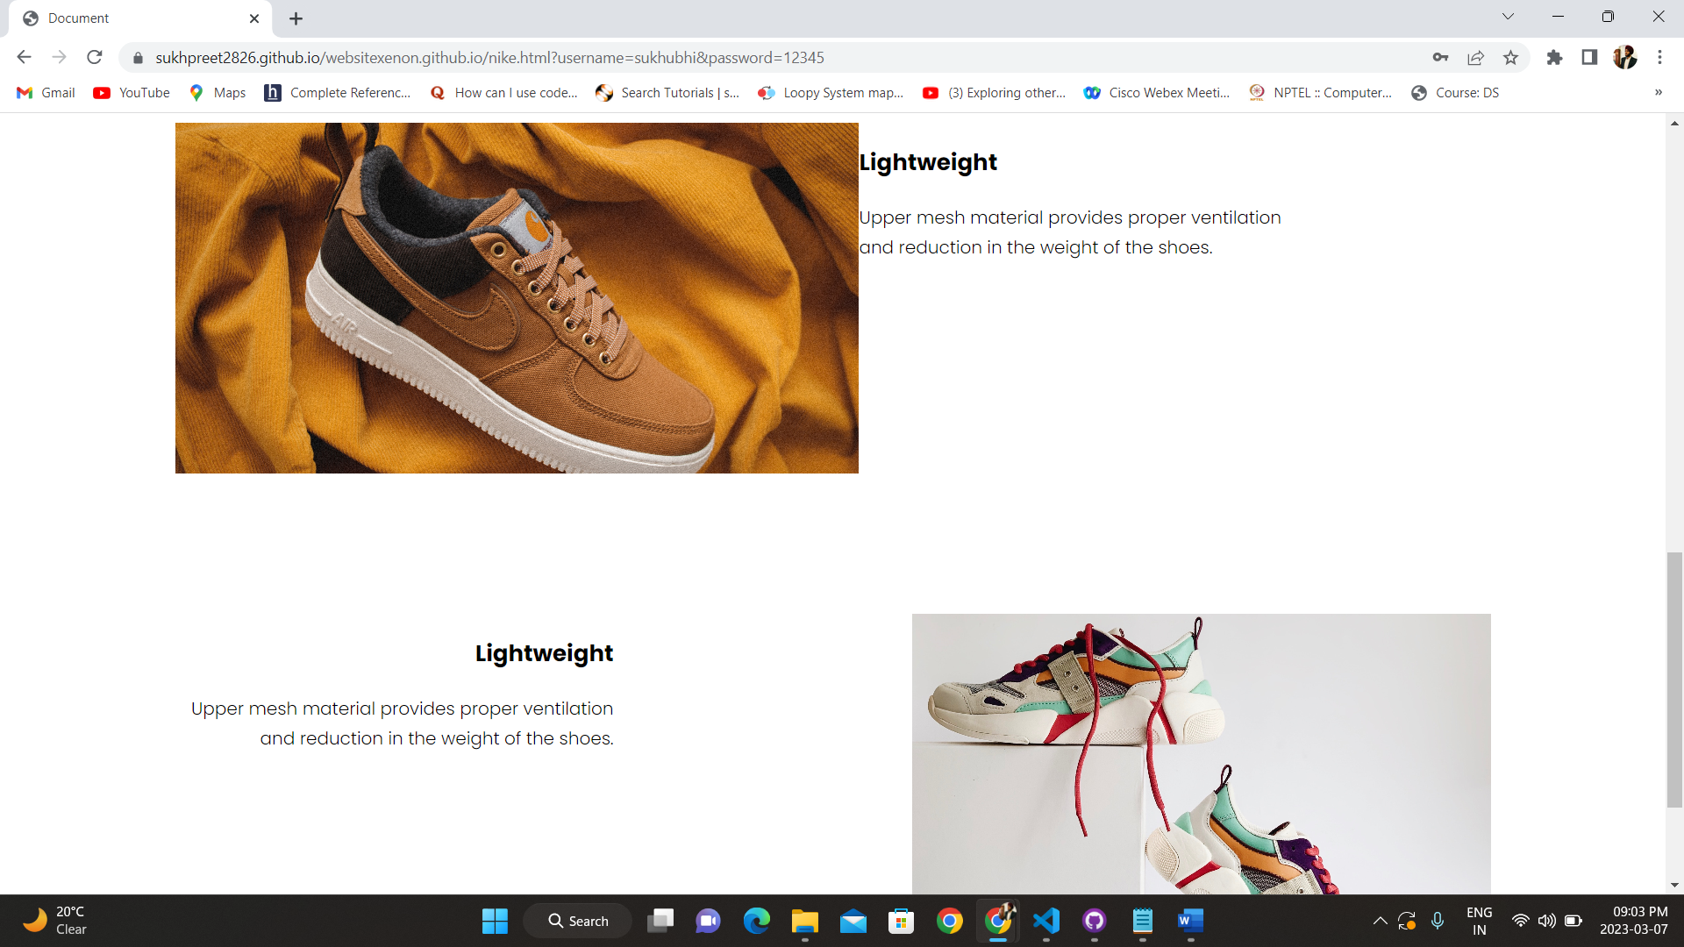Share this page icon

click(1475, 58)
